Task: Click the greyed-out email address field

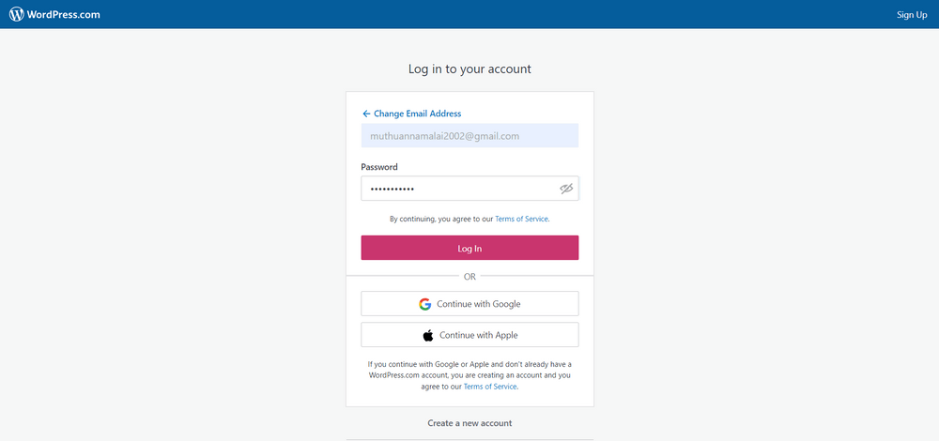Action: (469, 136)
